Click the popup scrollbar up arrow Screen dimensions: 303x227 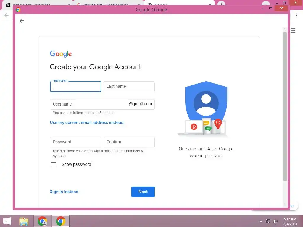click(285, 30)
